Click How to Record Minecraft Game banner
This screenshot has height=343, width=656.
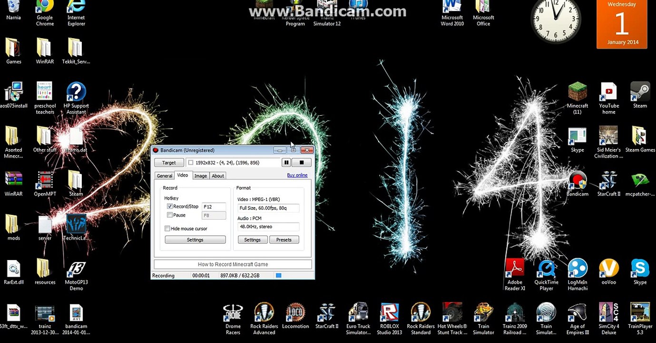[x=233, y=264]
